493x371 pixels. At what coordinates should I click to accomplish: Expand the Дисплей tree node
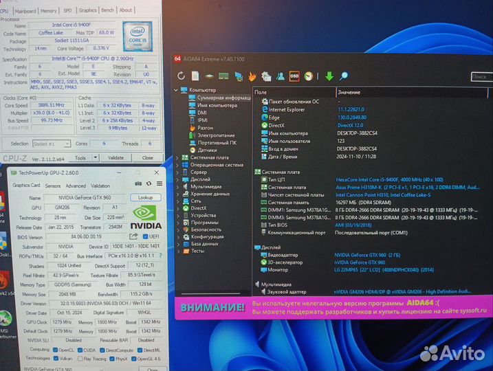(x=177, y=180)
